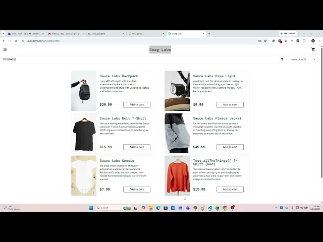Open a new browser tab
The width and height of the screenshot is (323, 242).
pyautogui.click(x=209, y=34)
